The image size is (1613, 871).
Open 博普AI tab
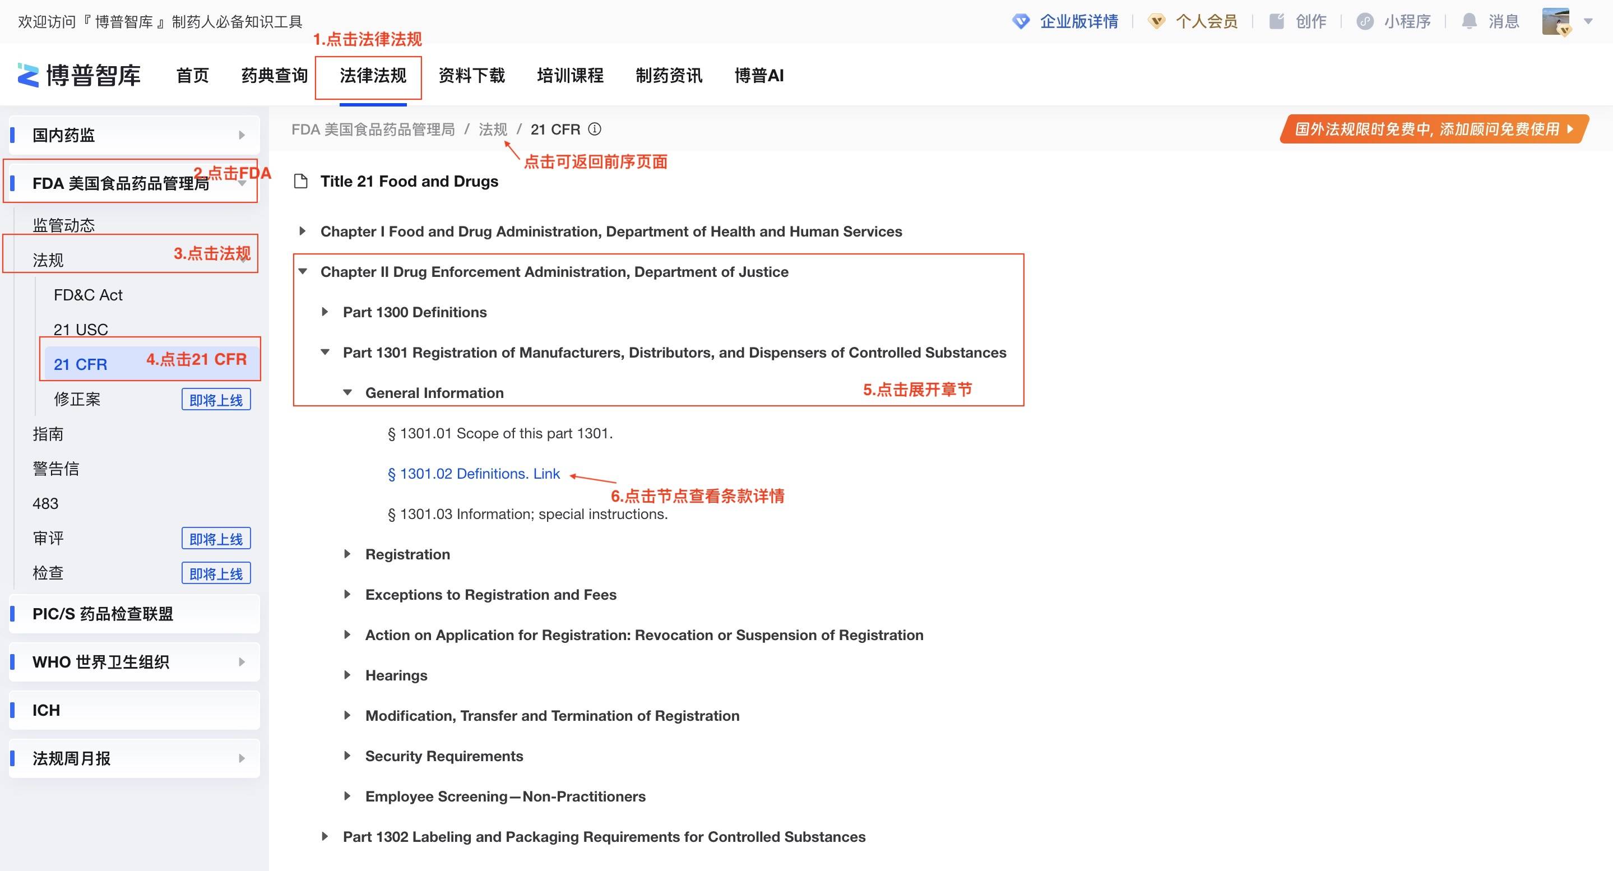tap(759, 76)
